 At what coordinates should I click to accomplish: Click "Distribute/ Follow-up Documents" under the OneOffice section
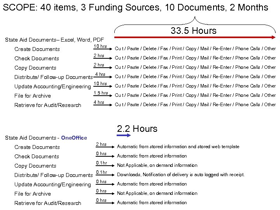54,175
